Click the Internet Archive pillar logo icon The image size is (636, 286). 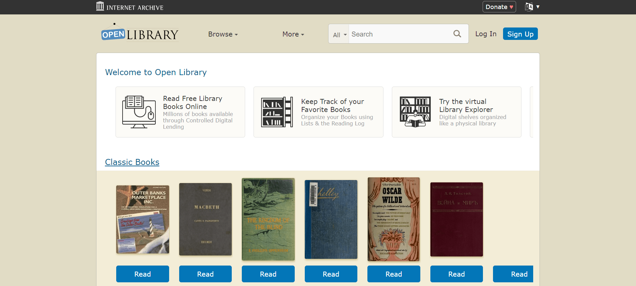pyautogui.click(x=100, y=6)
